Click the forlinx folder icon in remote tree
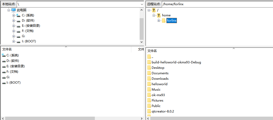The height and width of the screenshot is (120, 273). pyautogui.click(x=164, y=21)
